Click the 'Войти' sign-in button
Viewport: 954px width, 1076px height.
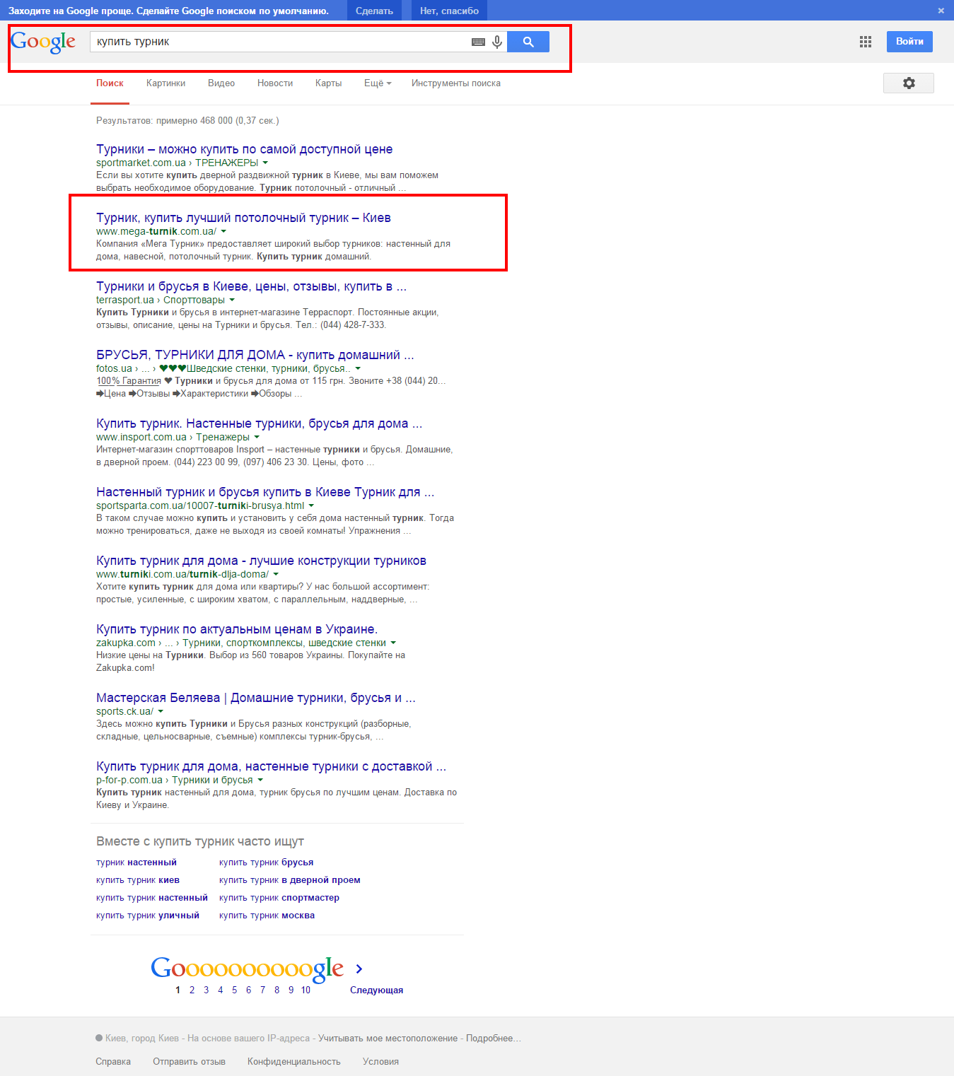coord(909,42)
